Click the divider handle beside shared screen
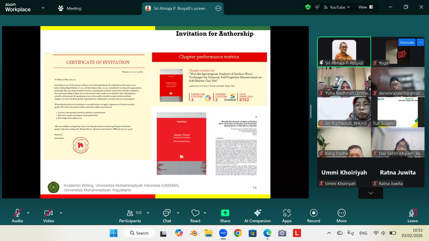429x241 pixels. [311, 111]
